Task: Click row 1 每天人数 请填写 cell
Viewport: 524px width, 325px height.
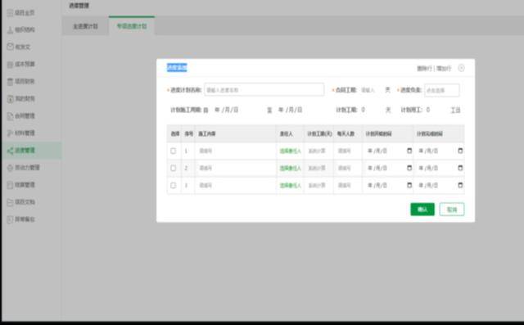Action: click(x=347, y=151)
